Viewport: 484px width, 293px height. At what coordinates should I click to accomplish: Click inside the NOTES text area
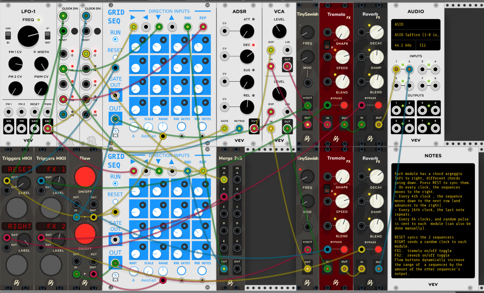(x=433, y=221)
